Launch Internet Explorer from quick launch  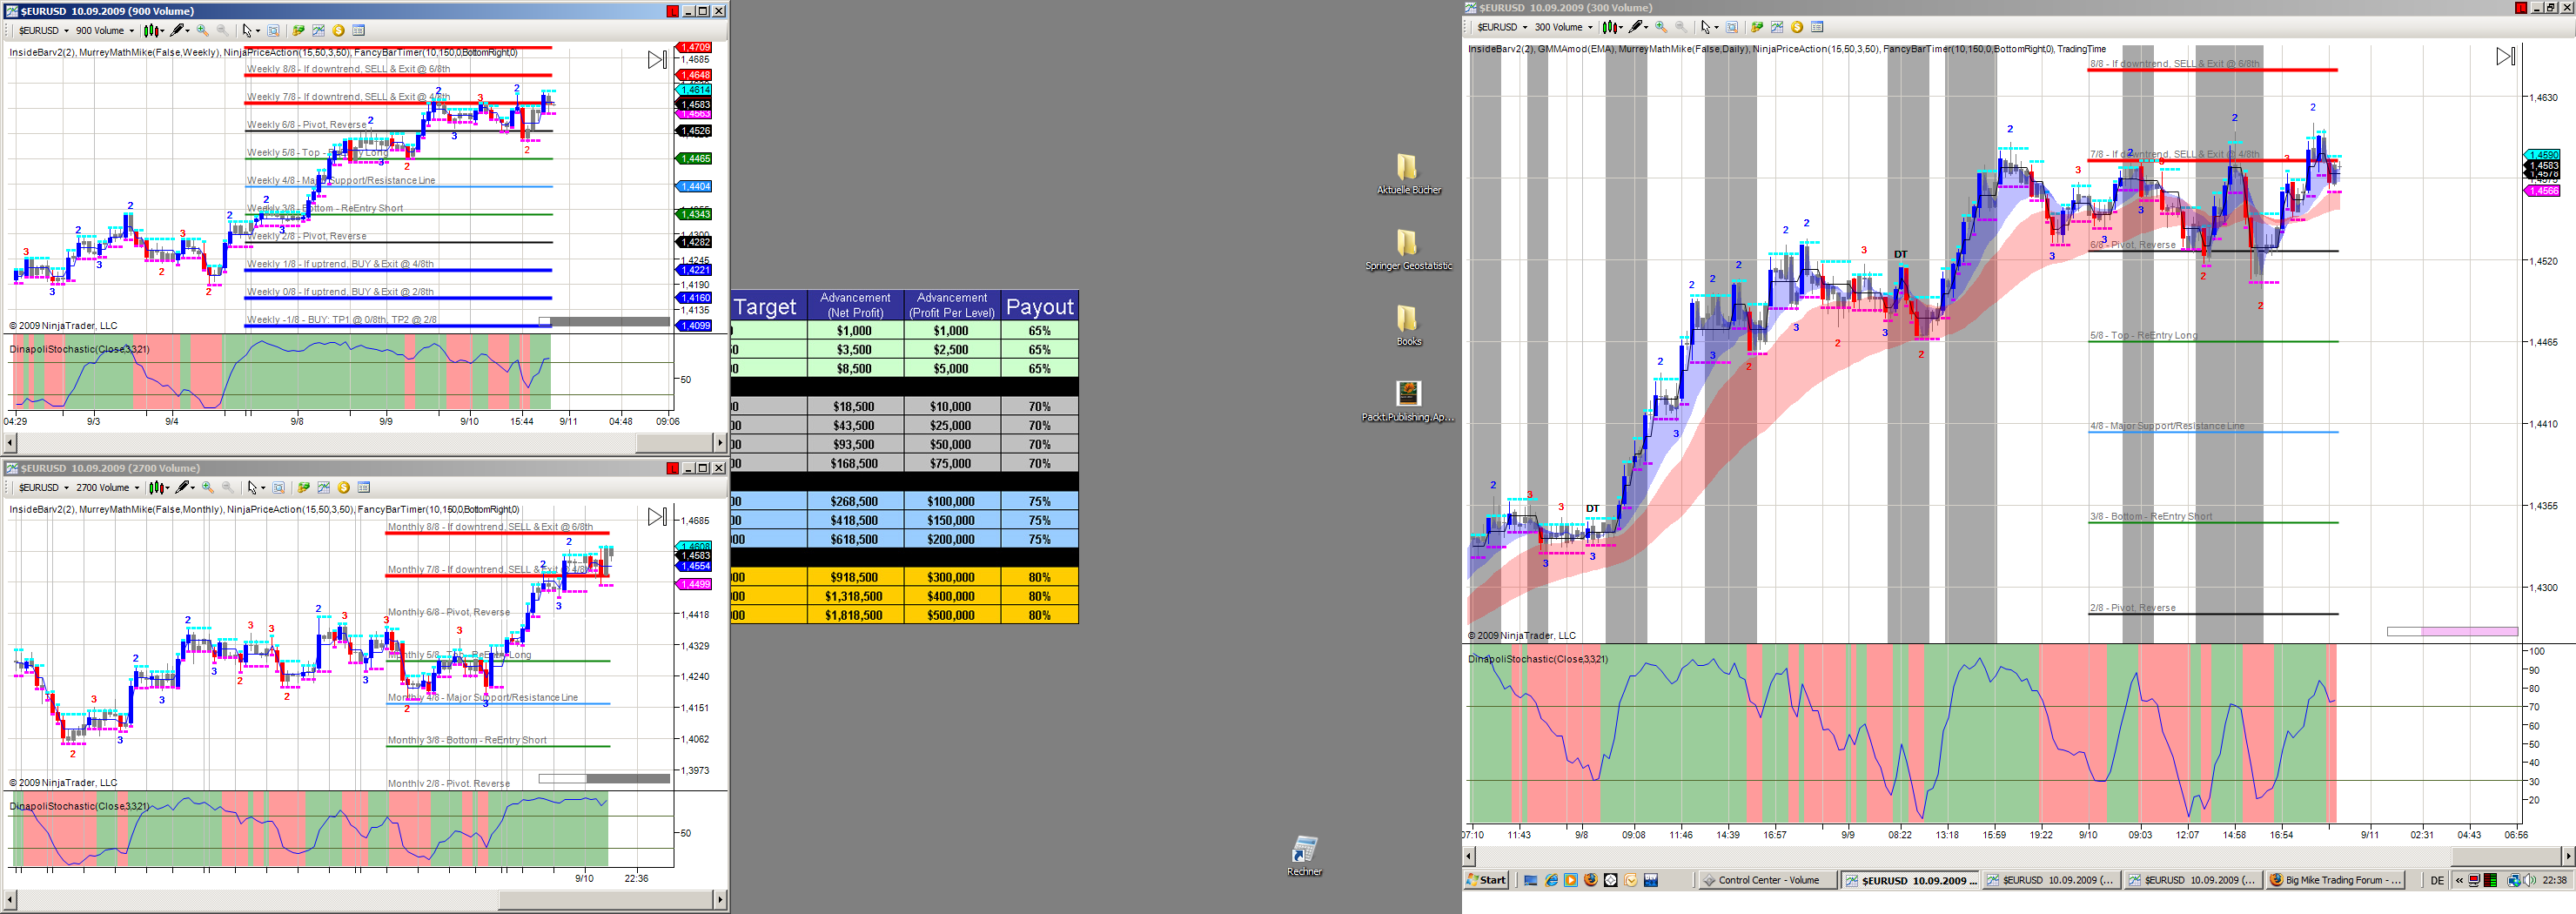coord(1551,880)
